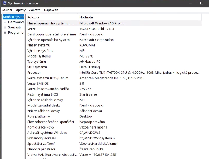209x159 pixels.
Task: Expand the Programové prostředí tree node
Action: [5, 33]
